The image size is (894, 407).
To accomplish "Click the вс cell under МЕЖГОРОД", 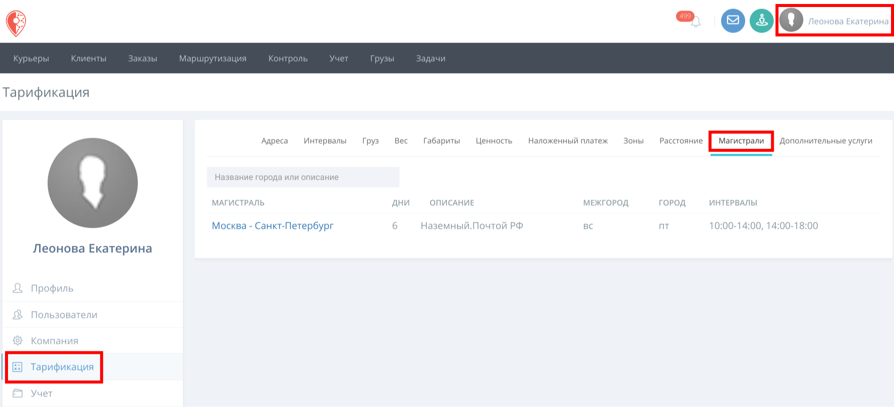I will click(x=588, y=226).
